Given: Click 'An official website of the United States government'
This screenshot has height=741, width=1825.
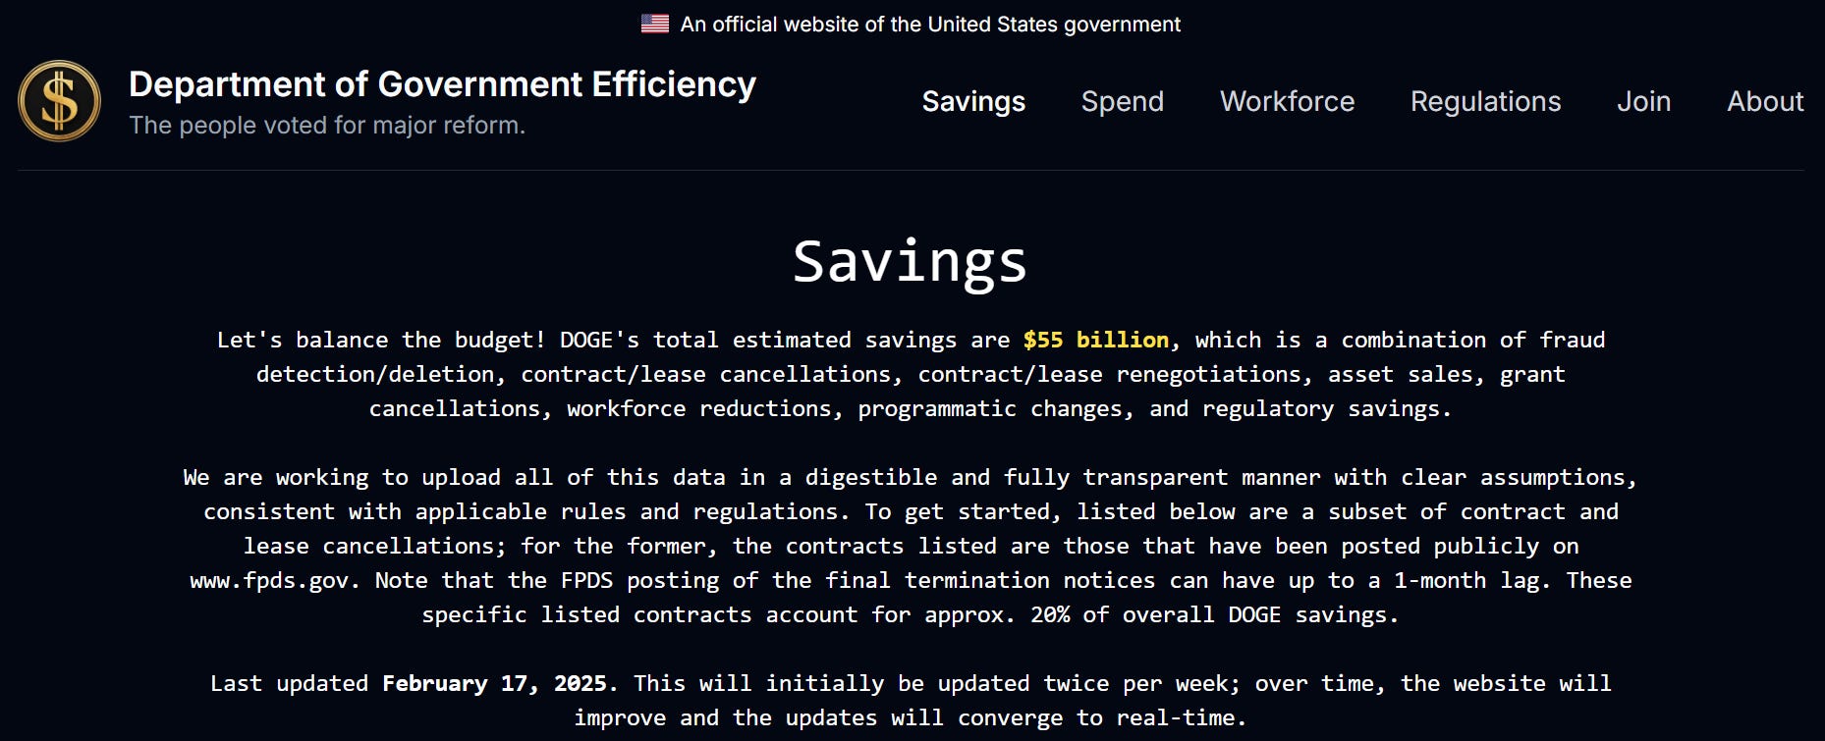Looking at the screenshot, I should pyautogui.click(x=930, y=24).
